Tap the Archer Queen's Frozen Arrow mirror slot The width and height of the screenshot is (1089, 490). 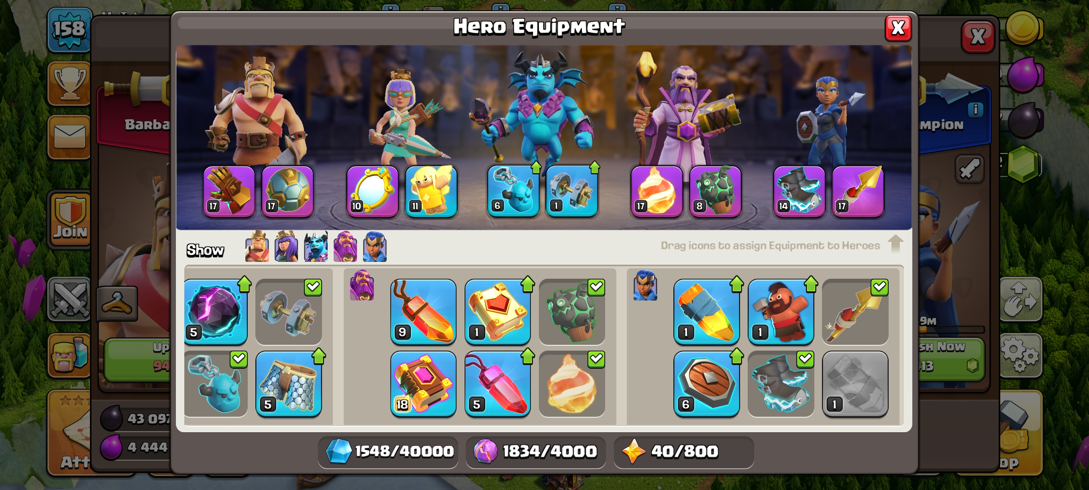[372, 192]
